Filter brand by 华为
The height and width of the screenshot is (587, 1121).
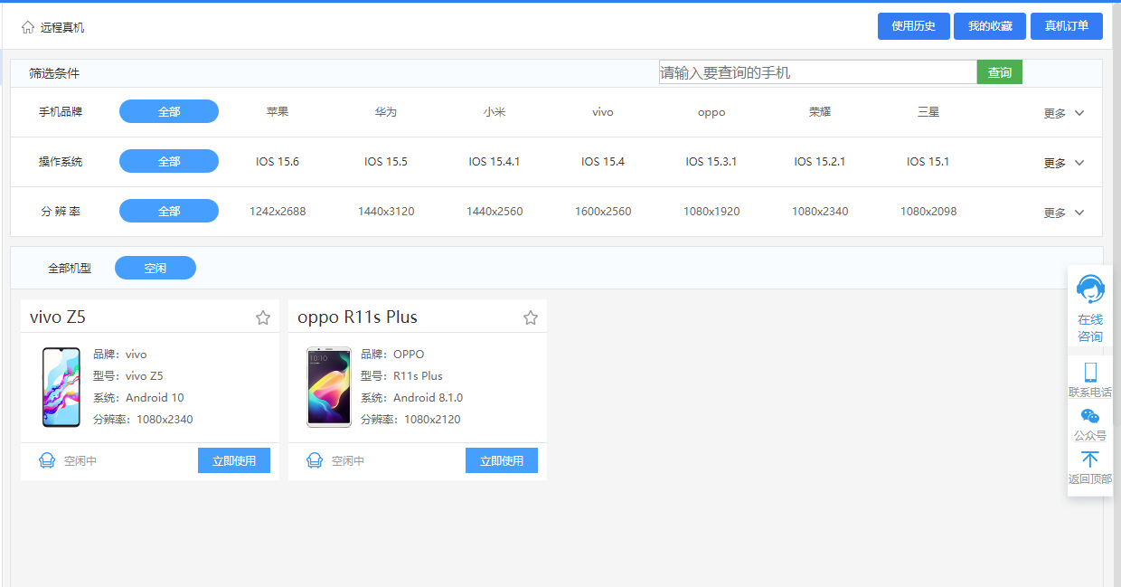(386, 112)
